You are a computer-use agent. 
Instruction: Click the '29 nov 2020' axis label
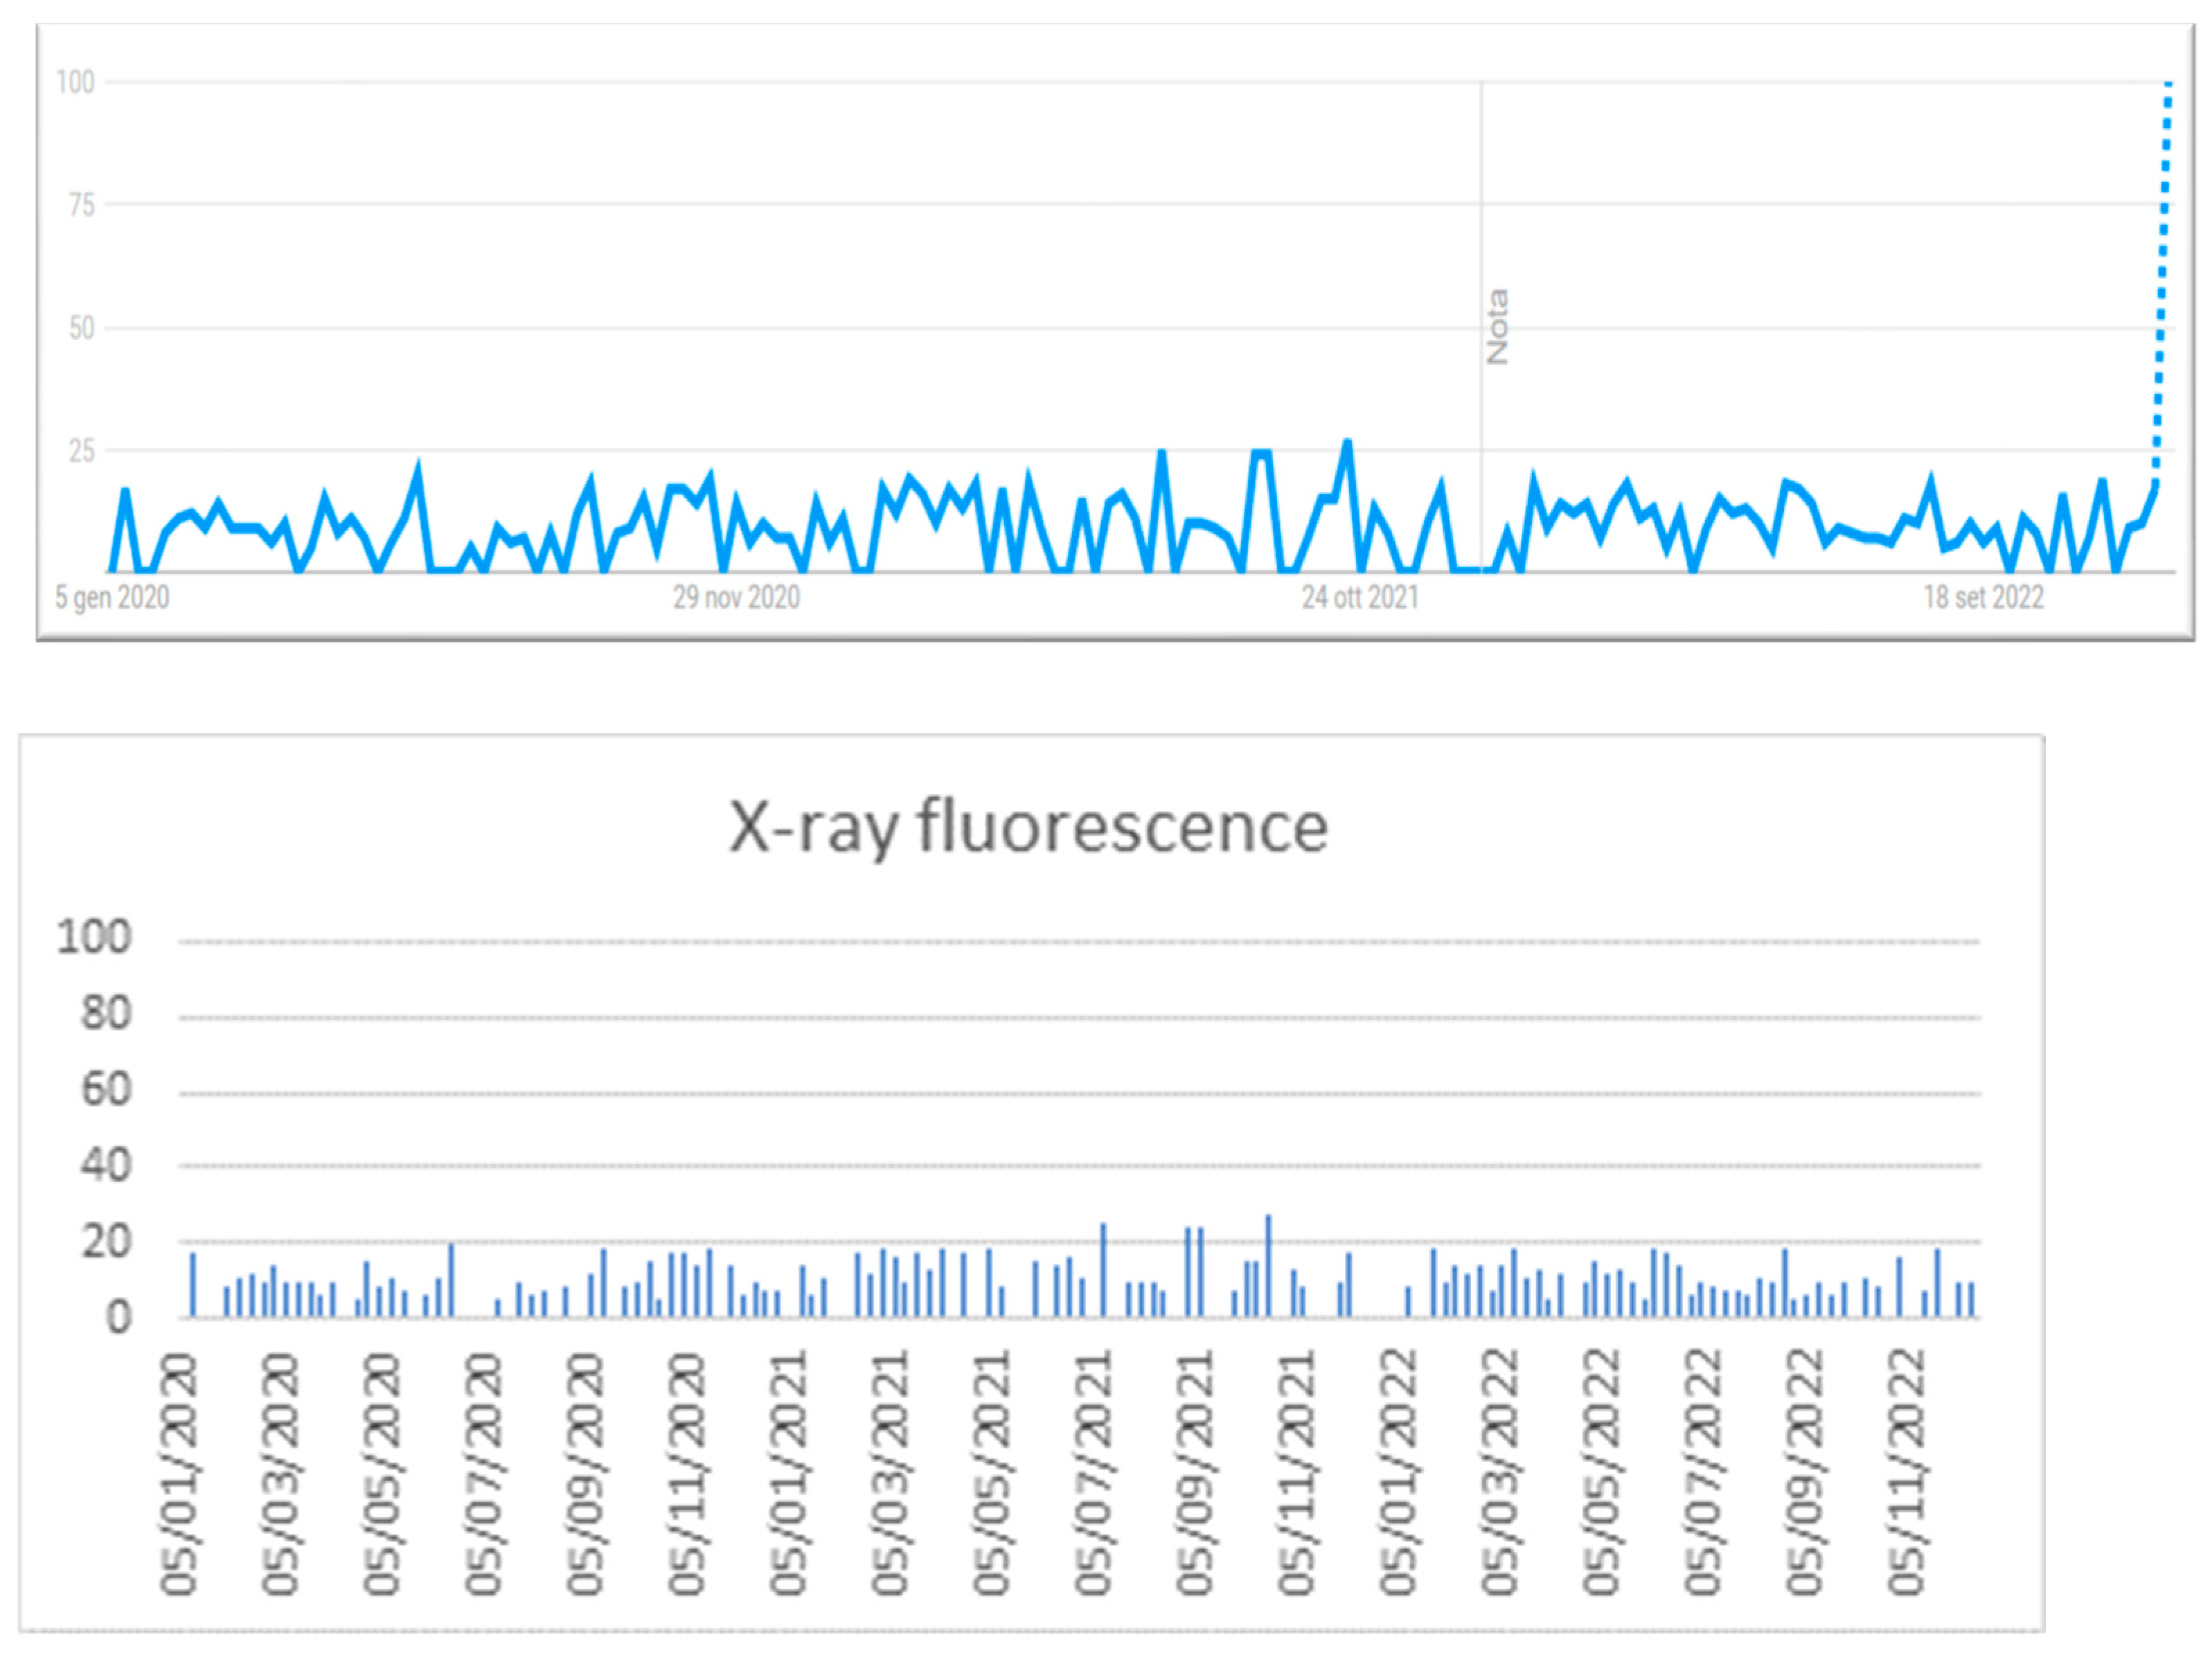[x=736, y=597]
